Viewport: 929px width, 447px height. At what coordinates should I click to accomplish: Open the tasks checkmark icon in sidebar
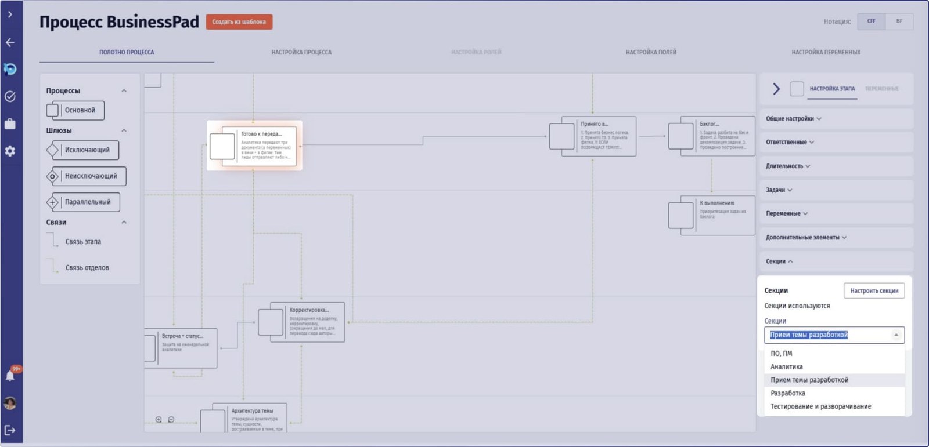10,96
